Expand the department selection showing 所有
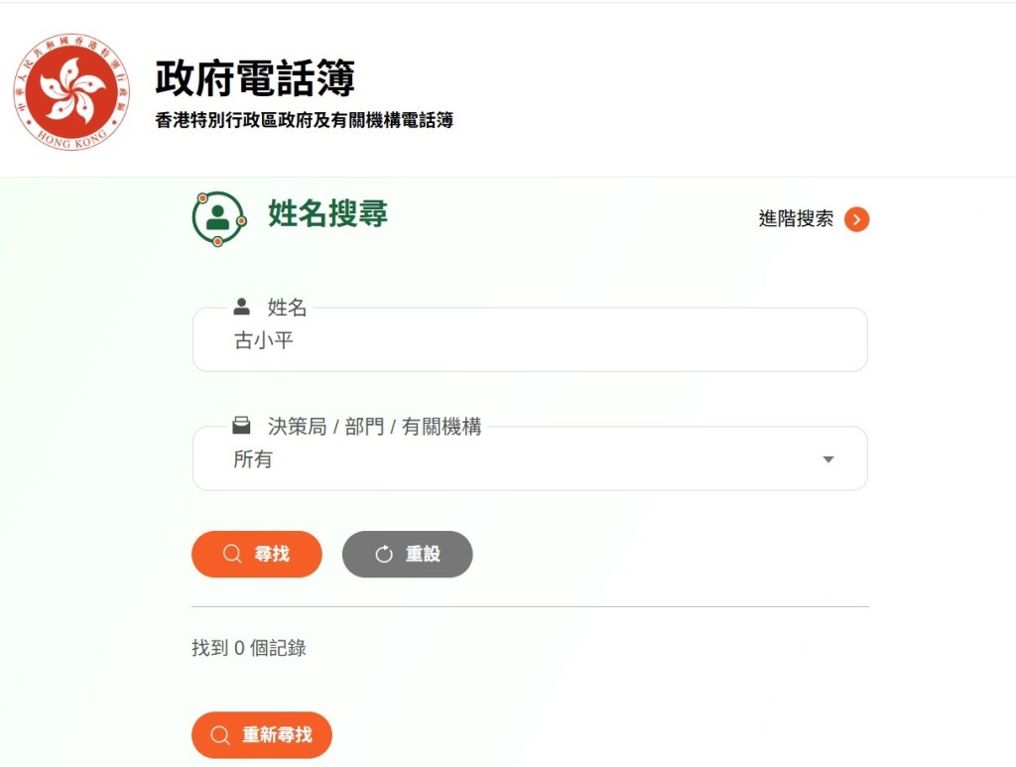The height and width of the screenshot is (767, 1016). [x=529, y=458]
